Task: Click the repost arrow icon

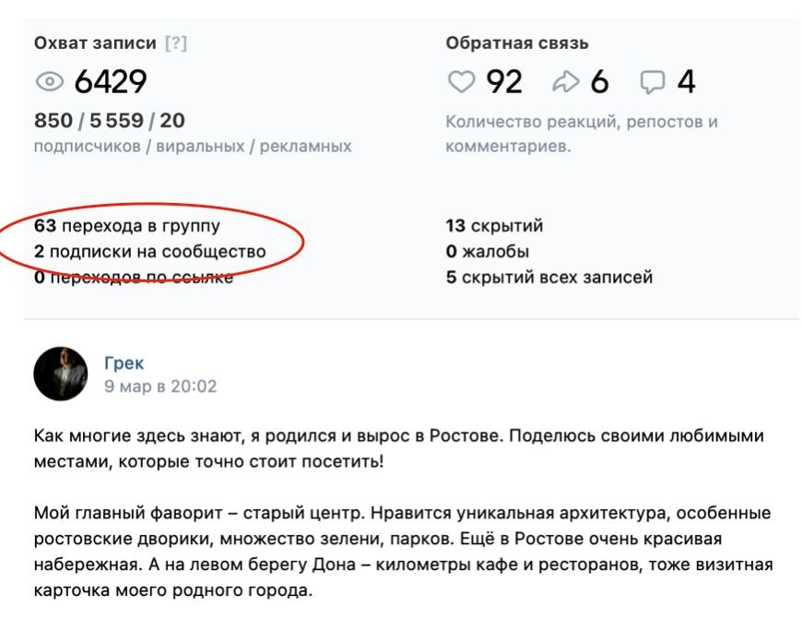Action: (563, 83)
